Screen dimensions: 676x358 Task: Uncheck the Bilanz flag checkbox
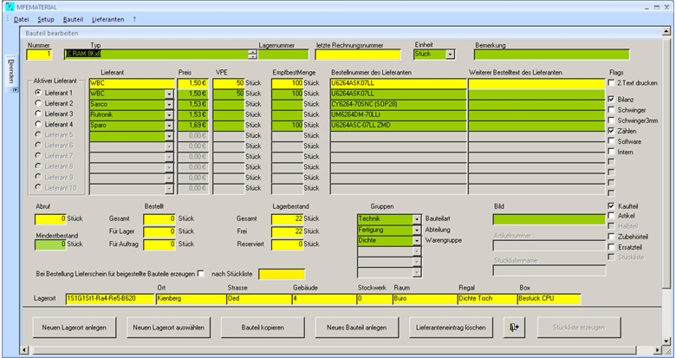point(611,100)
